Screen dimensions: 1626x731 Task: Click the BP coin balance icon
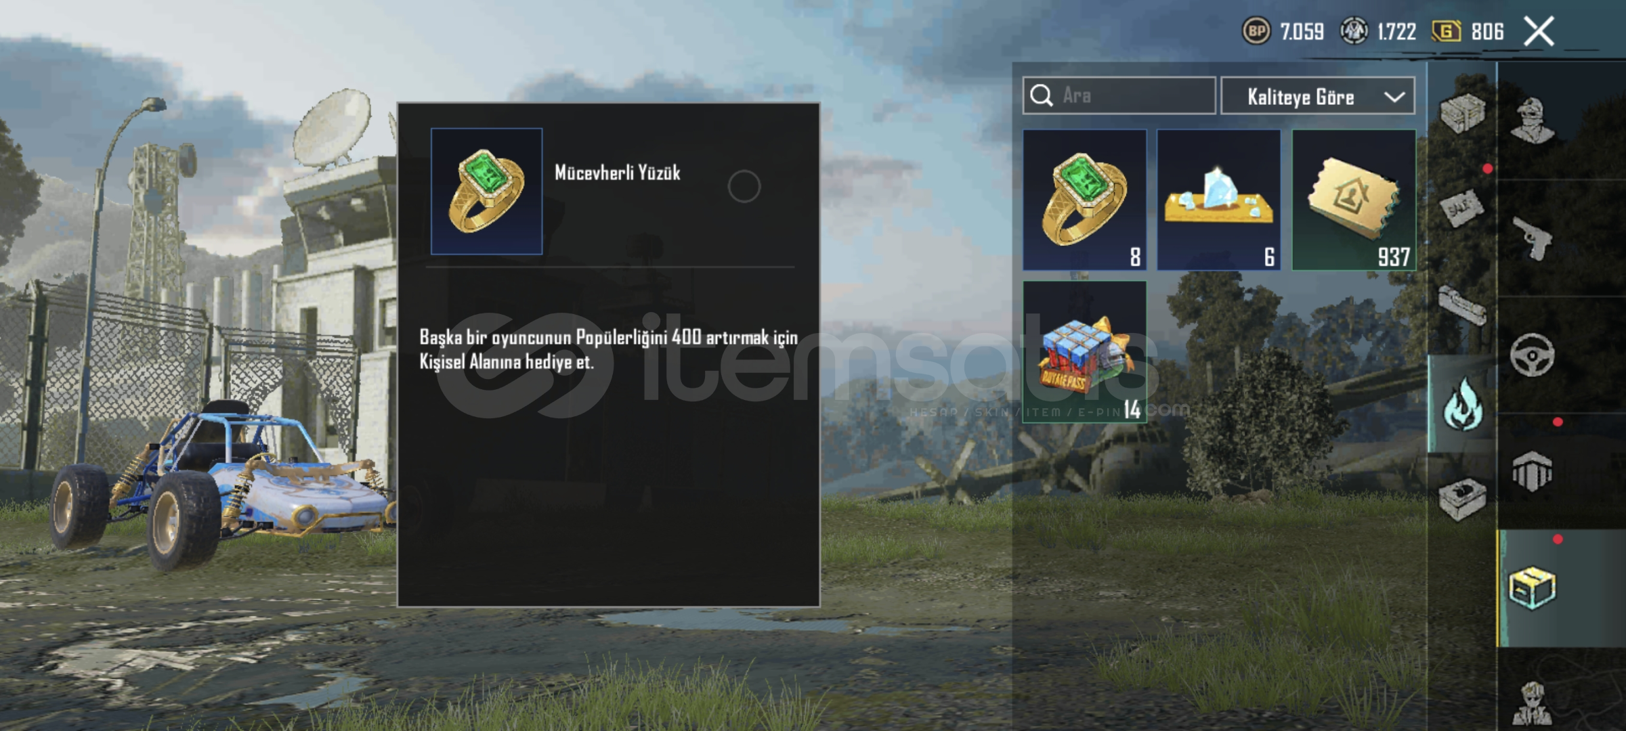1256,31
